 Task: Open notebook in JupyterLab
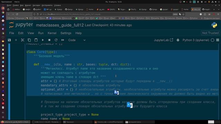pos(163,40)
